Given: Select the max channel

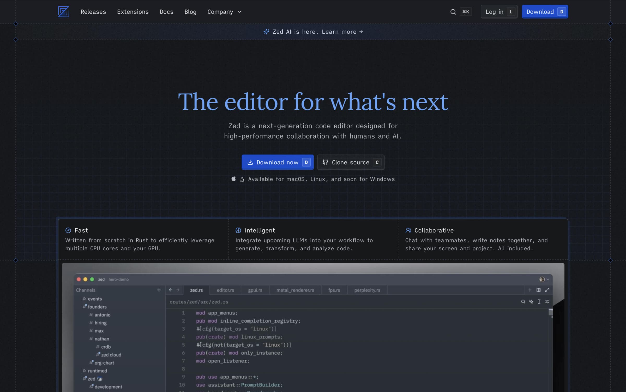Looking at the screenshot, I should click(x=99, y=331).
